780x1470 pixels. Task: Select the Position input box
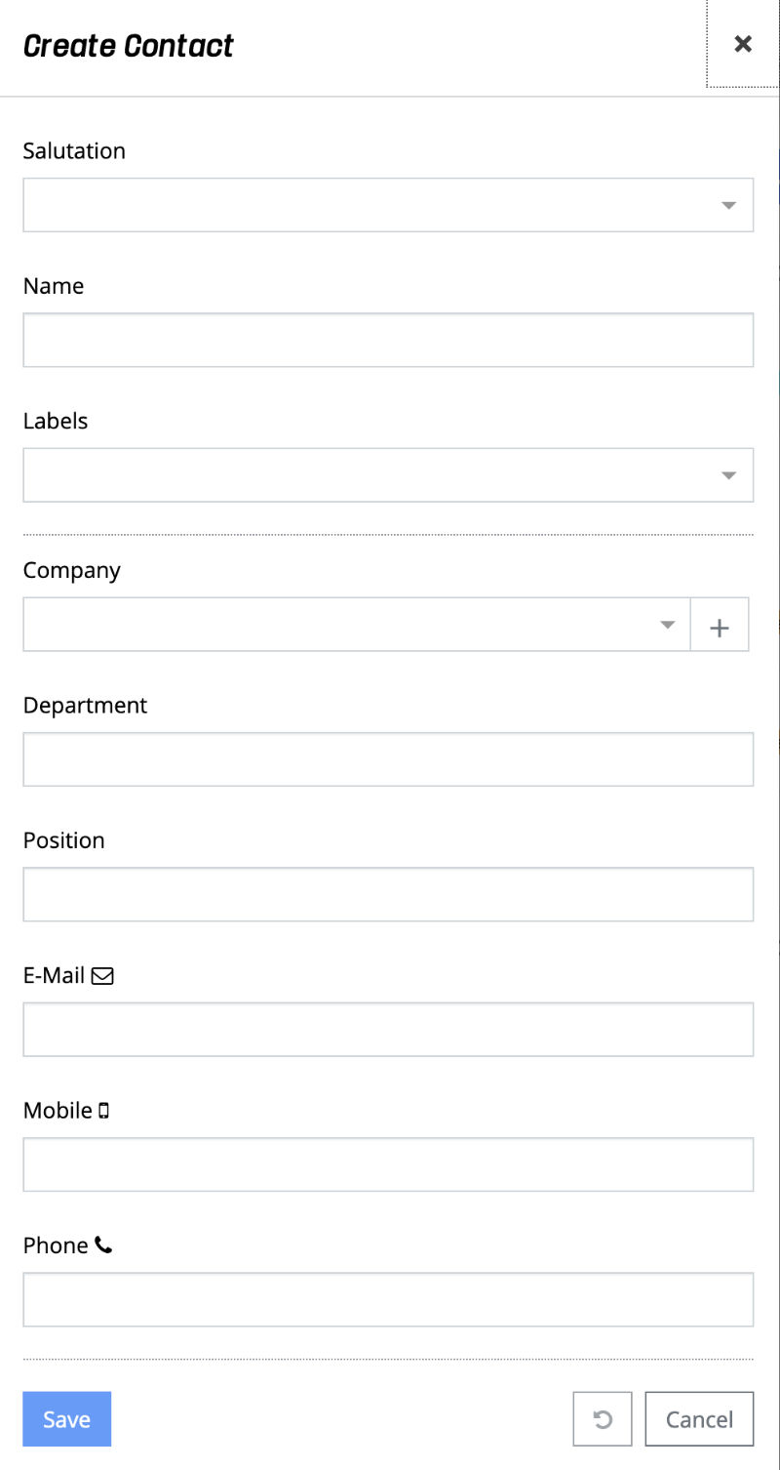click(388, 894)
